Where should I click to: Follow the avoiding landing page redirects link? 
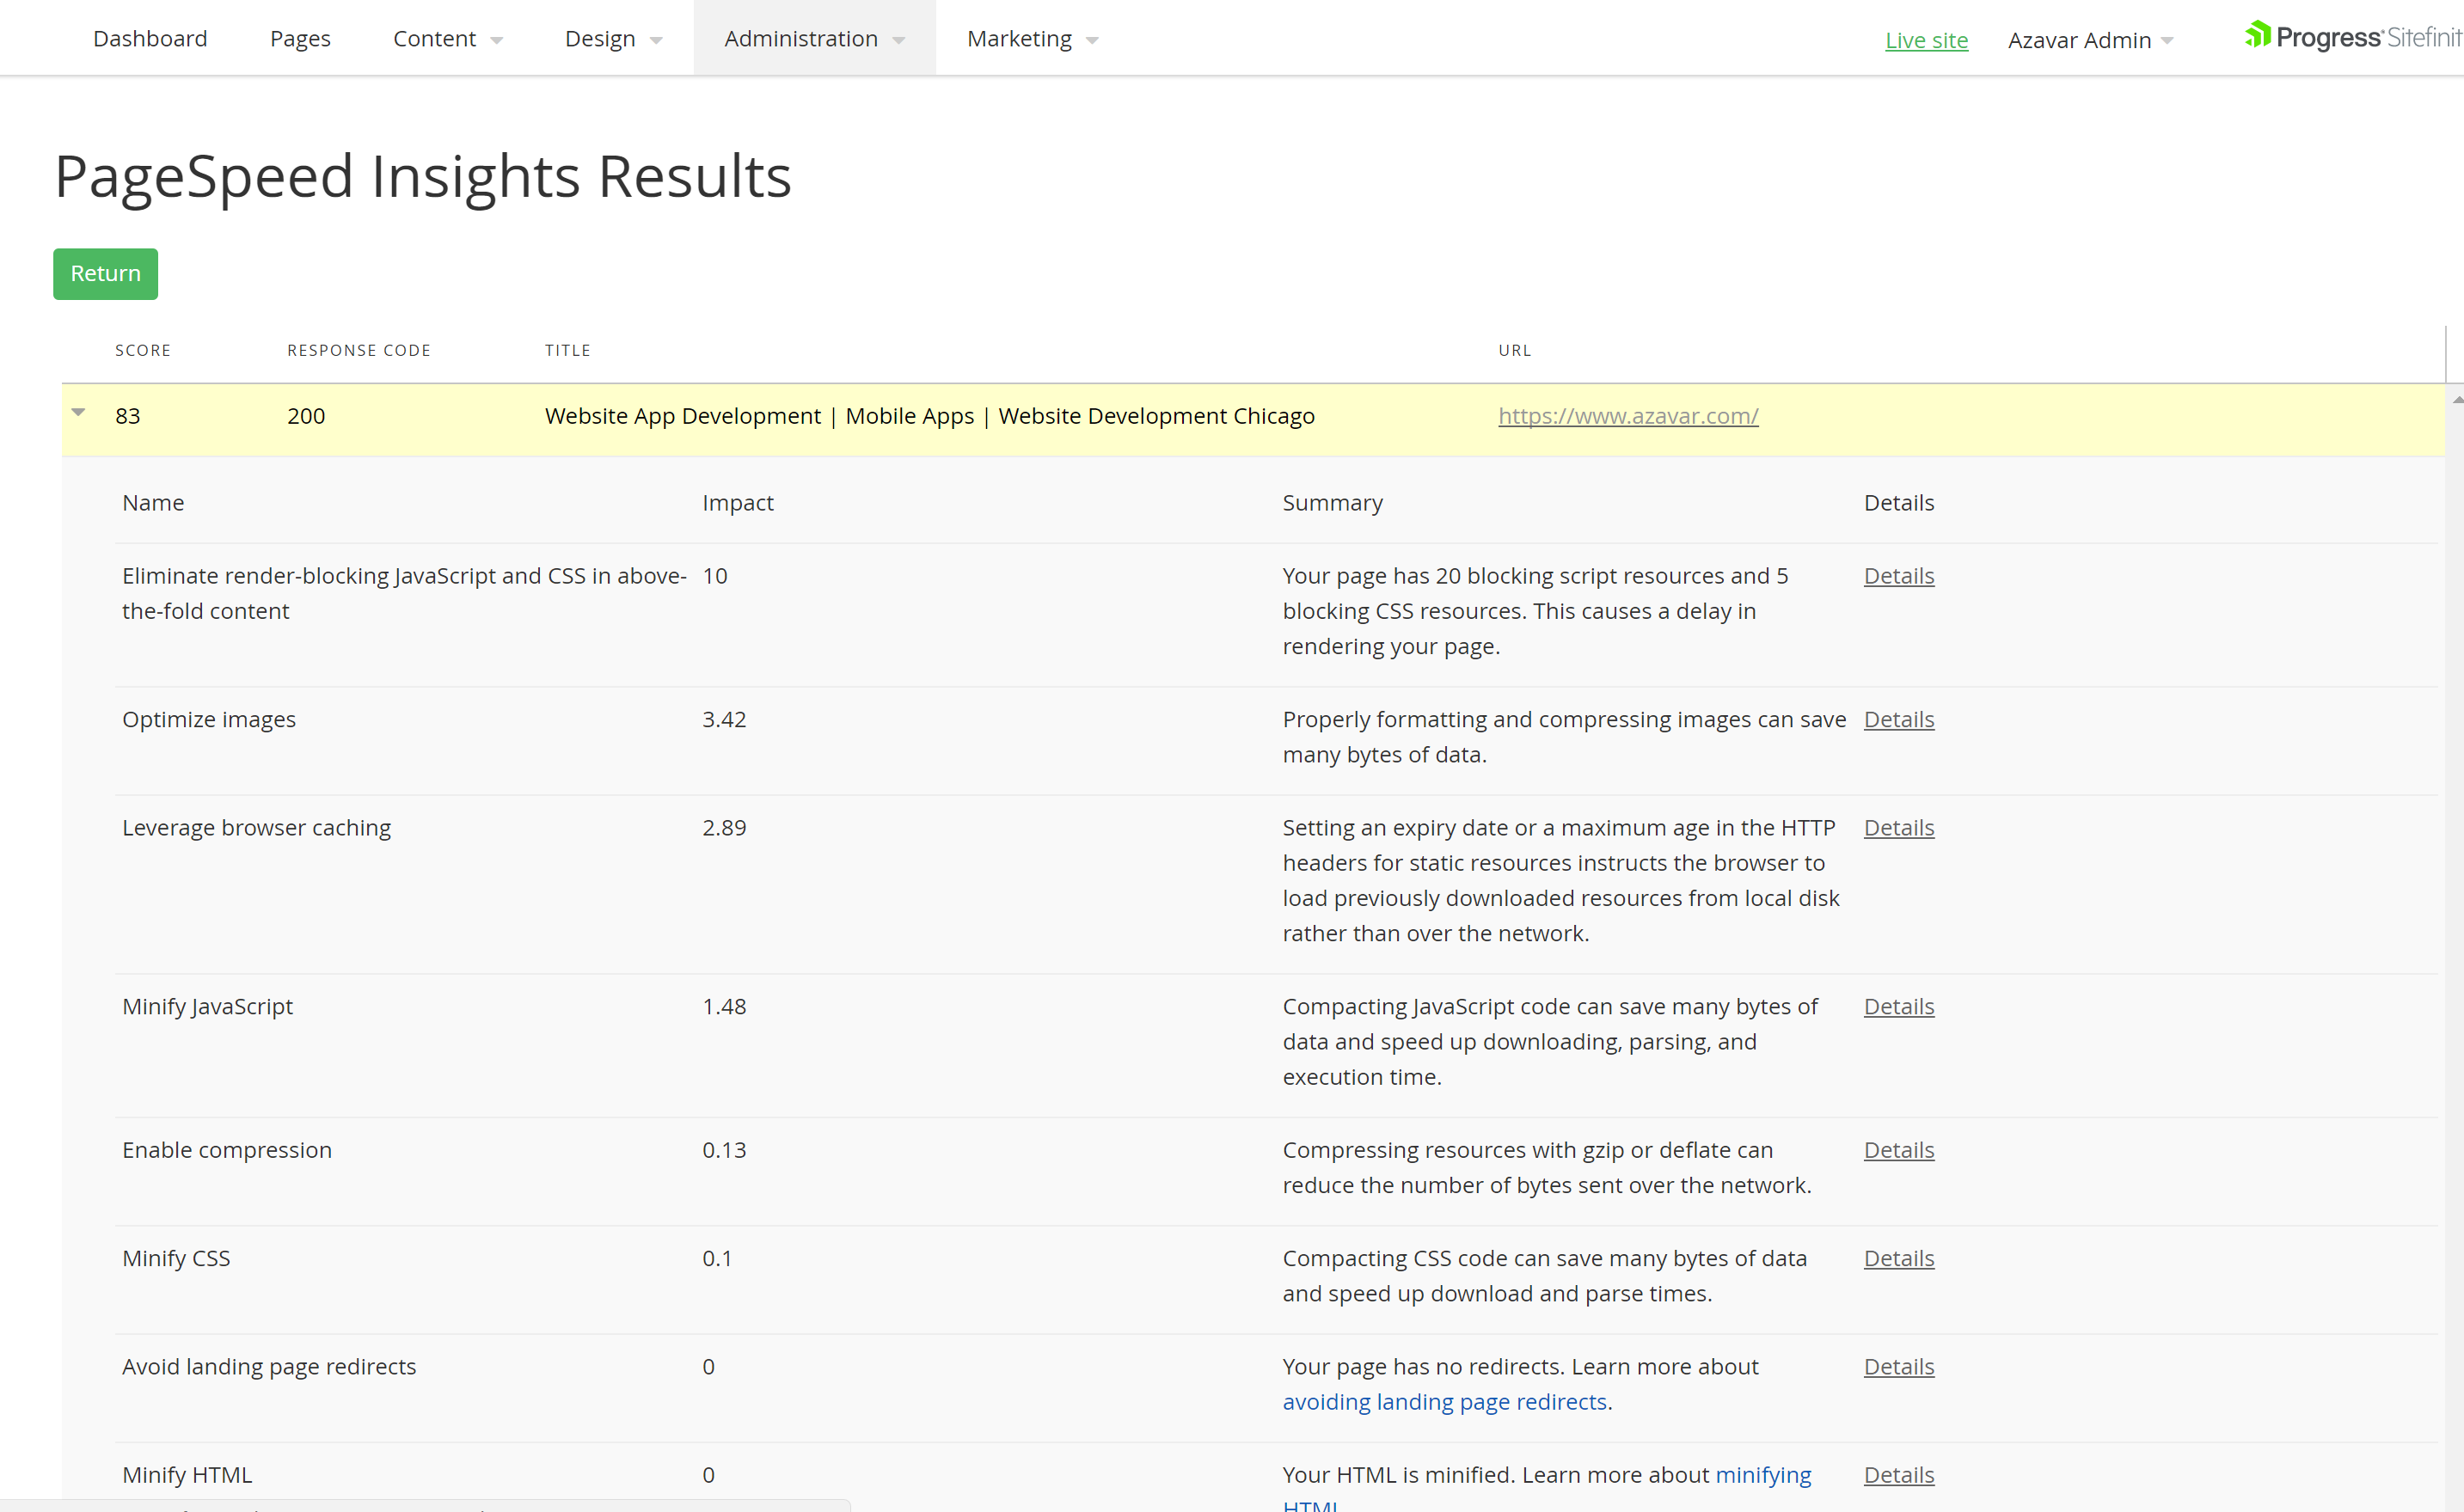coord(1444,1401)
